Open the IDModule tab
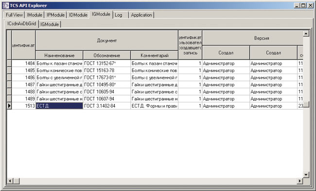Viewport: 316px width, 191px height. (x=78, y=15)
